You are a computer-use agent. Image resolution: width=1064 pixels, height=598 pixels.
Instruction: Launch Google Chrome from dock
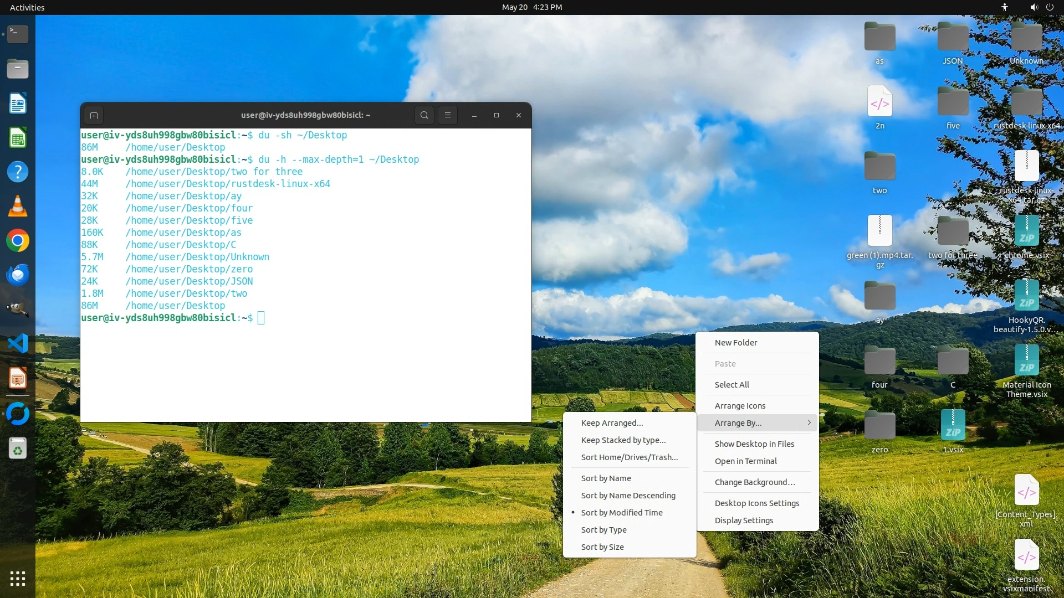point(18,241)
